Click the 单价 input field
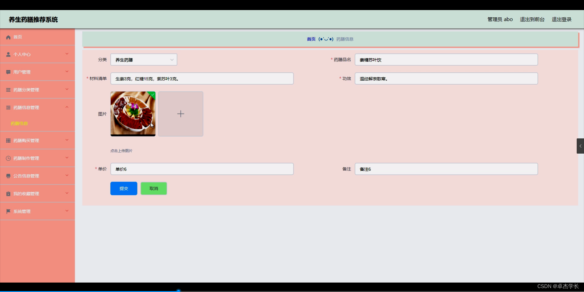Image resolution: width=584 pixels, height=292 pixels. tap(202, 169)
